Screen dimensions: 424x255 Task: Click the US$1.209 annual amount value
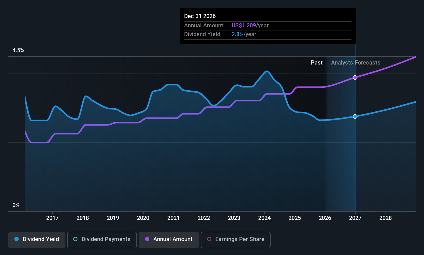pyautogui.click(x=244, y=26)
